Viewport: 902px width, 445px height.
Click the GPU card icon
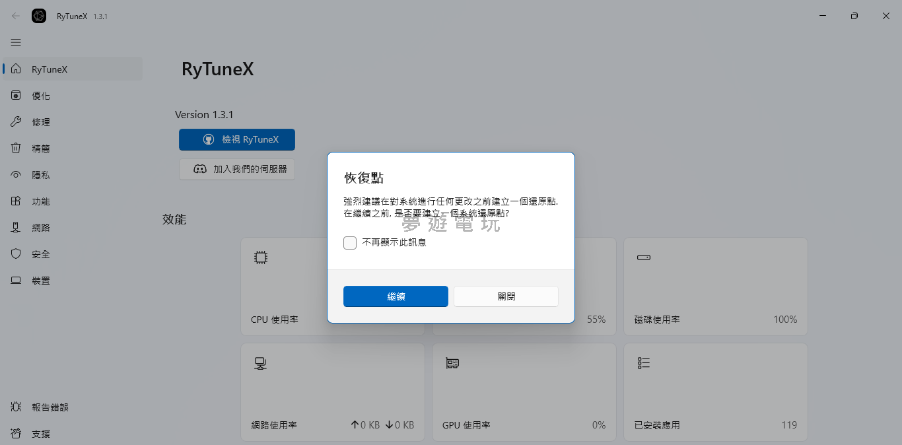(452, 363)
